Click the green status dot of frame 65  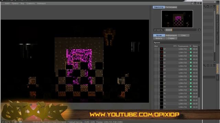(191, 76)
